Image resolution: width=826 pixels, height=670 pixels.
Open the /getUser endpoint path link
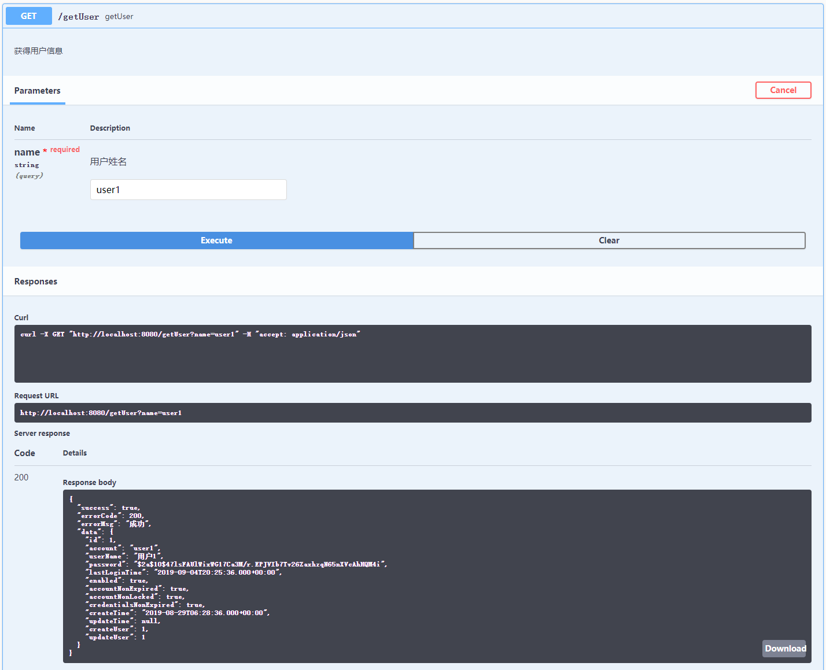[x=78, y=16]
